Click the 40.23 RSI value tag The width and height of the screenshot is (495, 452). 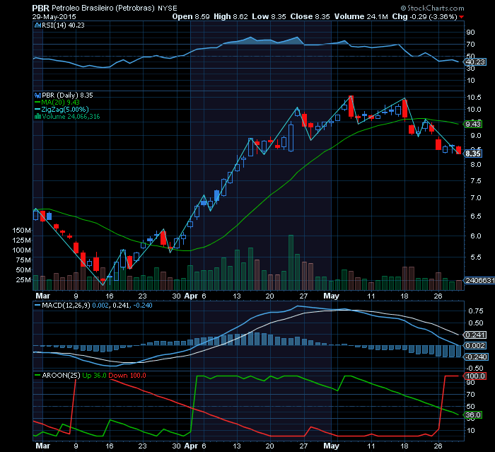pyautogui.click(x=475, y=62)
